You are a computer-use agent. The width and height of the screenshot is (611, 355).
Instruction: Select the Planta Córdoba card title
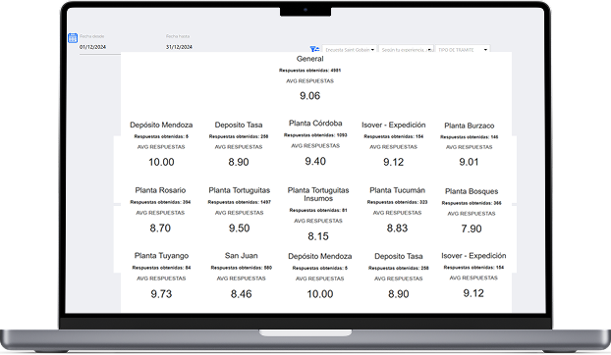[x=315, y=124]
